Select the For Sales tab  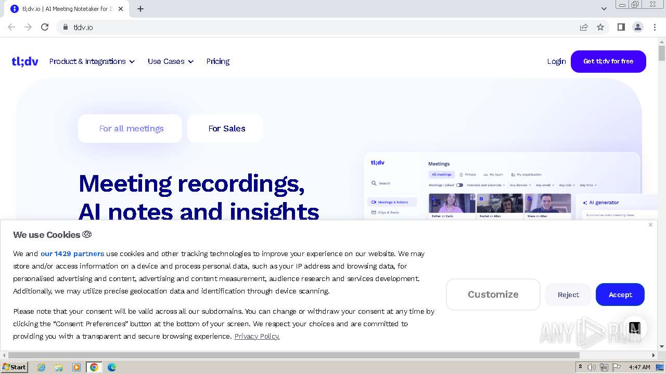[225, 128]
